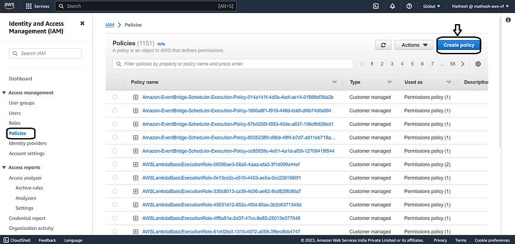515x244 pixels.
Task: Open the info panel icon at right edge
Action: (508, 19)
